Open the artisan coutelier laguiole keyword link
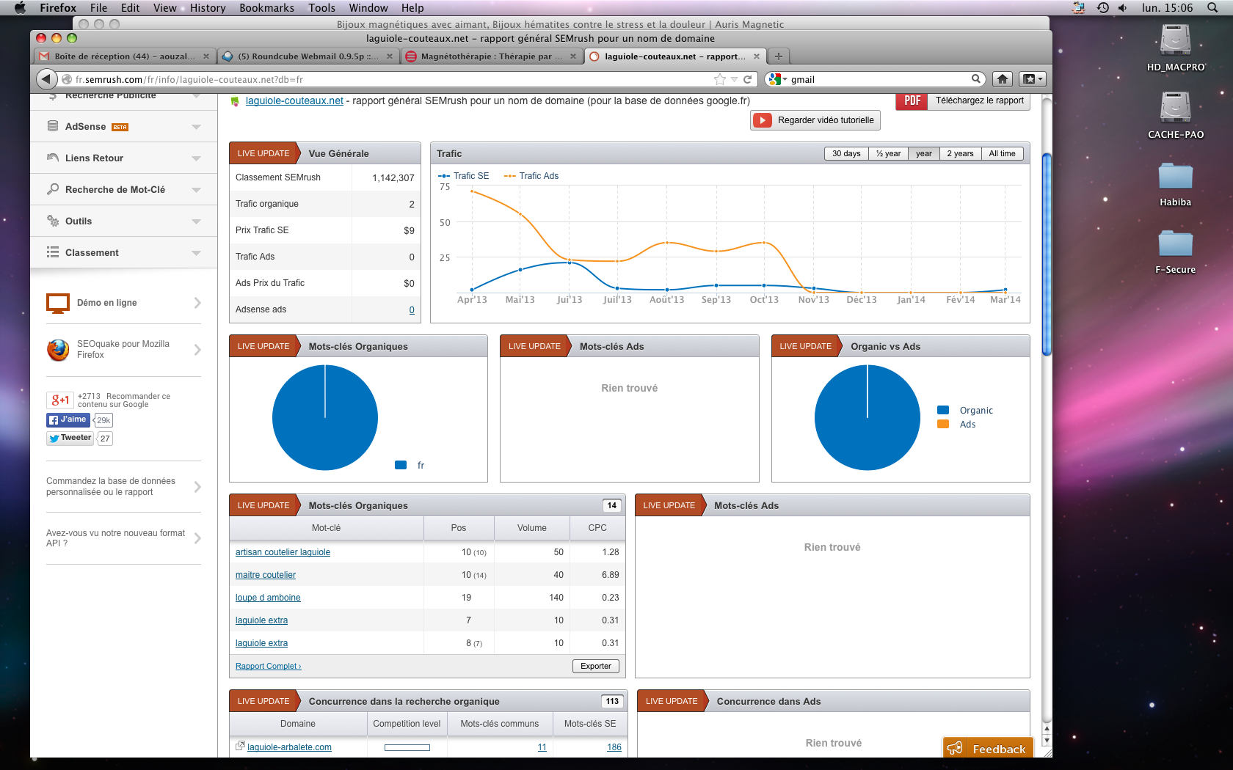The width and height of the screenshot is (1233, 770). click(283, 552)
